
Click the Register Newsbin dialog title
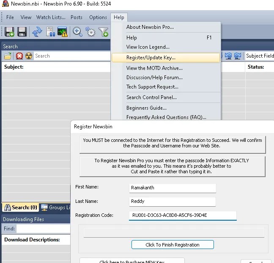coord(93,127)
